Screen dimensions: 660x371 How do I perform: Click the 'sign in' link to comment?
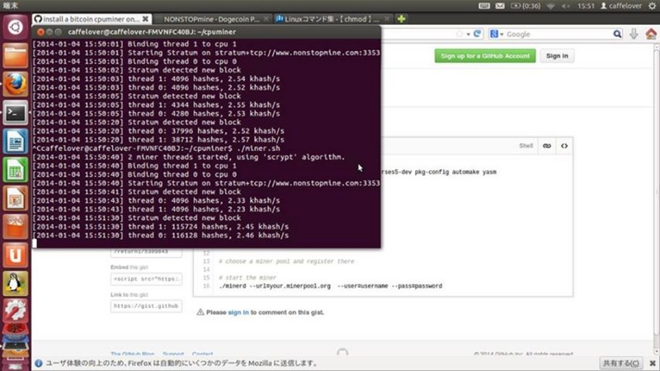coord(238,312)
